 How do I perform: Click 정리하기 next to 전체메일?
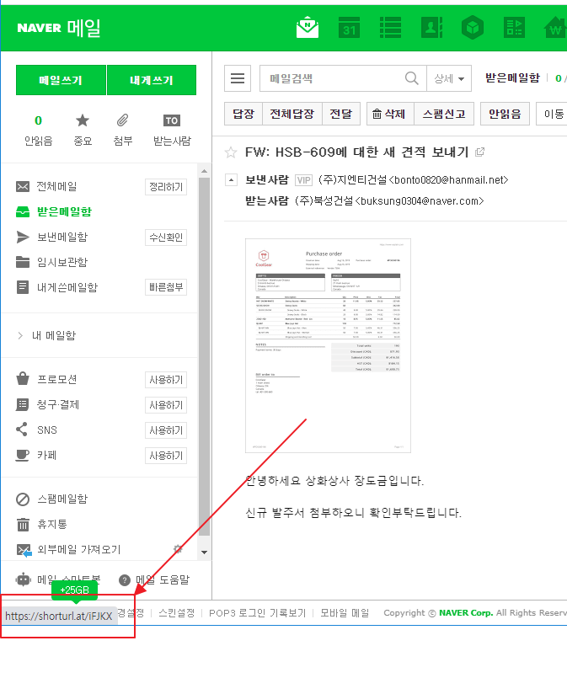point(166,187)
